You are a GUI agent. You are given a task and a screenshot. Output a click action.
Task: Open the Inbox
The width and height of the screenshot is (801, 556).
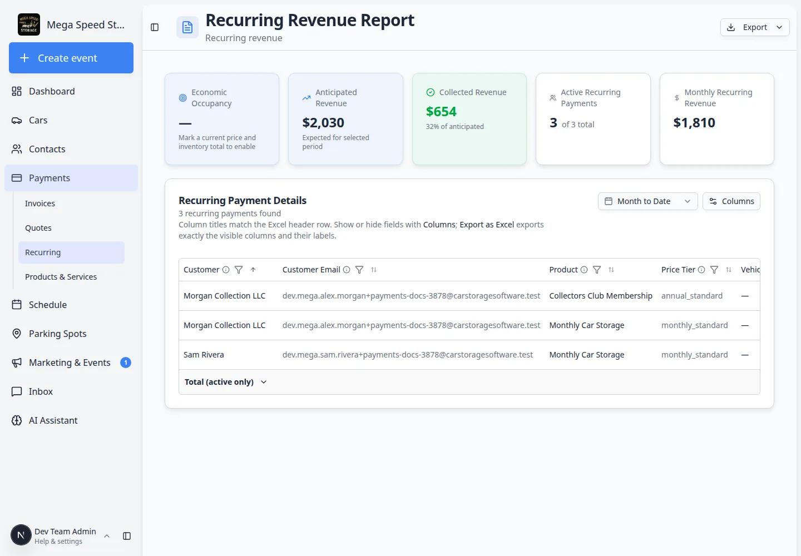click(x=71, y=391)
